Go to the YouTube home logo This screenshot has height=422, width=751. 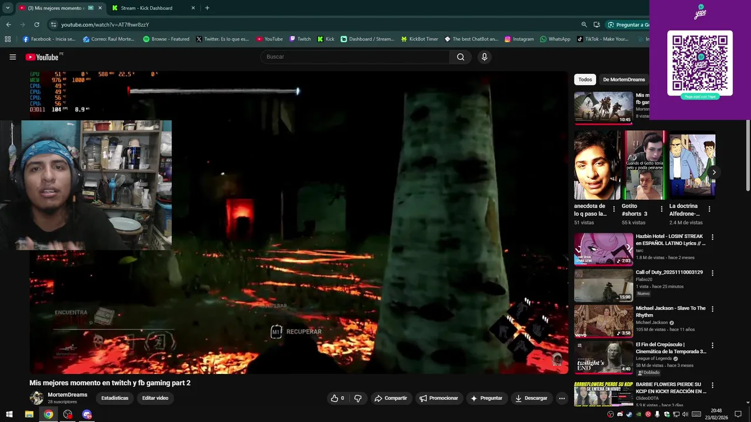(42, 57)
